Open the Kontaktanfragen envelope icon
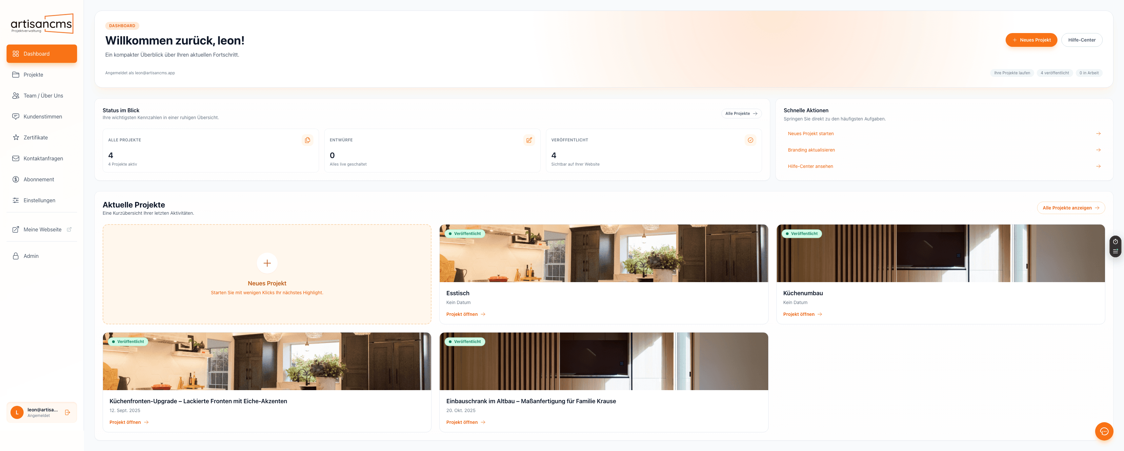The height and width of the screenshot is (451, 1124). [16, 158]
